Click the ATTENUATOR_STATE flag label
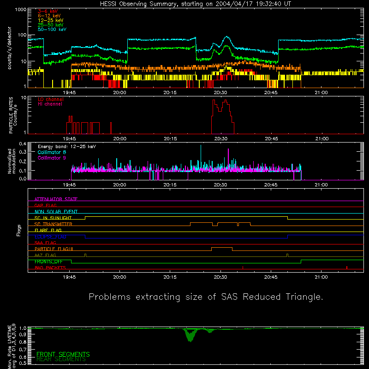Viewport: 369px width, 369px height. 56,199
